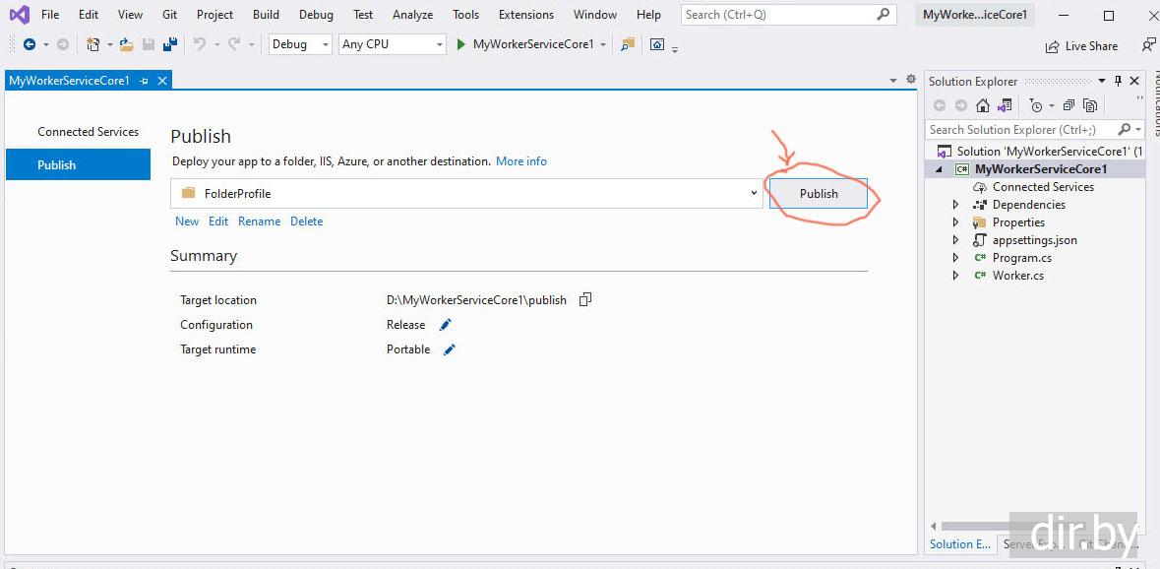Open the More info link
The height and width of the screenshot is (569, 1160).
(520, 161)
